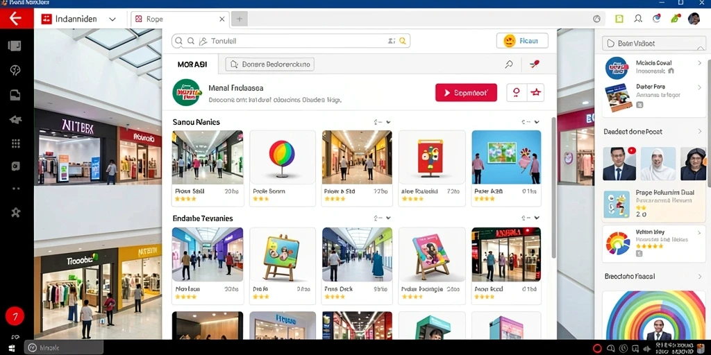Click the red ring icon in system tray
The height and width of the screenshot is (355, 711).
[x=597, y=348]
